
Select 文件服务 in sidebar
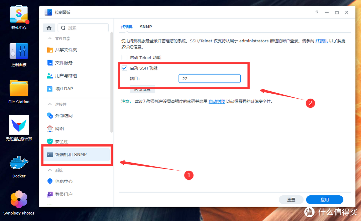click(77, 63)
